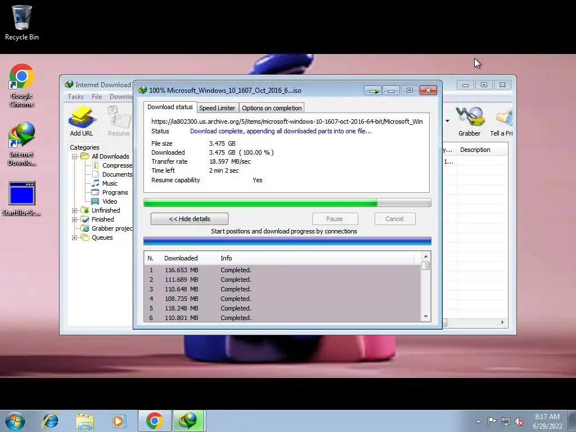Select connection row 5 with 118.248 MB
576x432 pixels.
click(282, 308)
